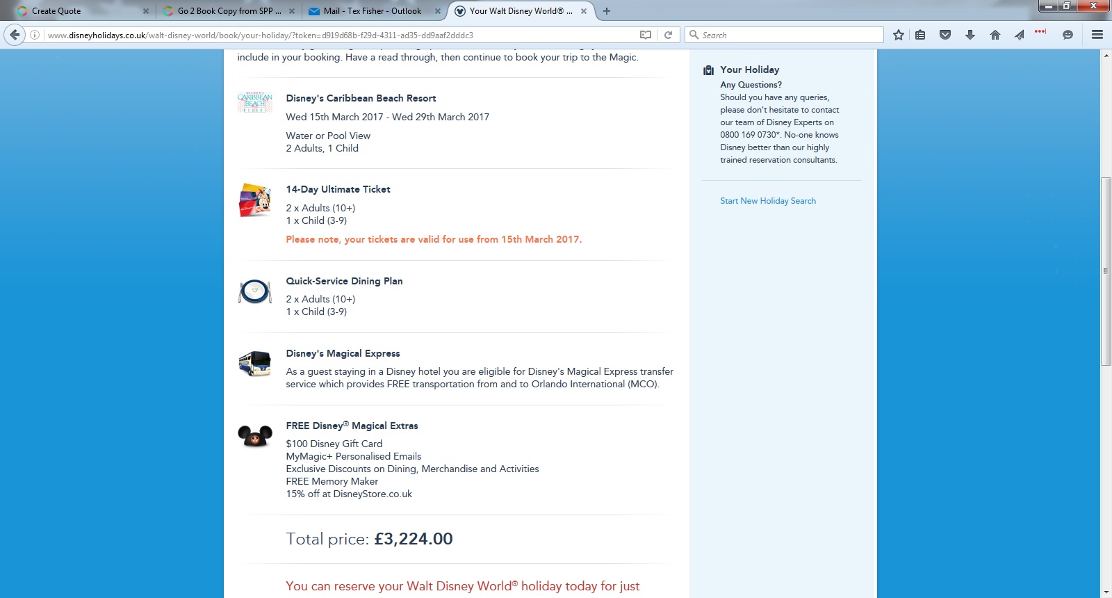Click the 15% off at DisneyStore.co.uk line

pyautogui.click(x=349, y=494)
